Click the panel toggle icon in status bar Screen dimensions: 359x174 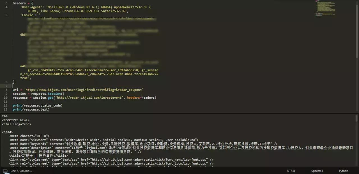[5, 171]
